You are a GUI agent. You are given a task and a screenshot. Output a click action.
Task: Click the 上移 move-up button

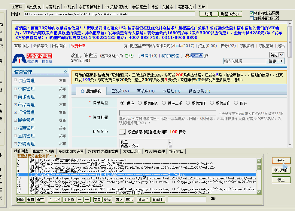click(55, 200)
